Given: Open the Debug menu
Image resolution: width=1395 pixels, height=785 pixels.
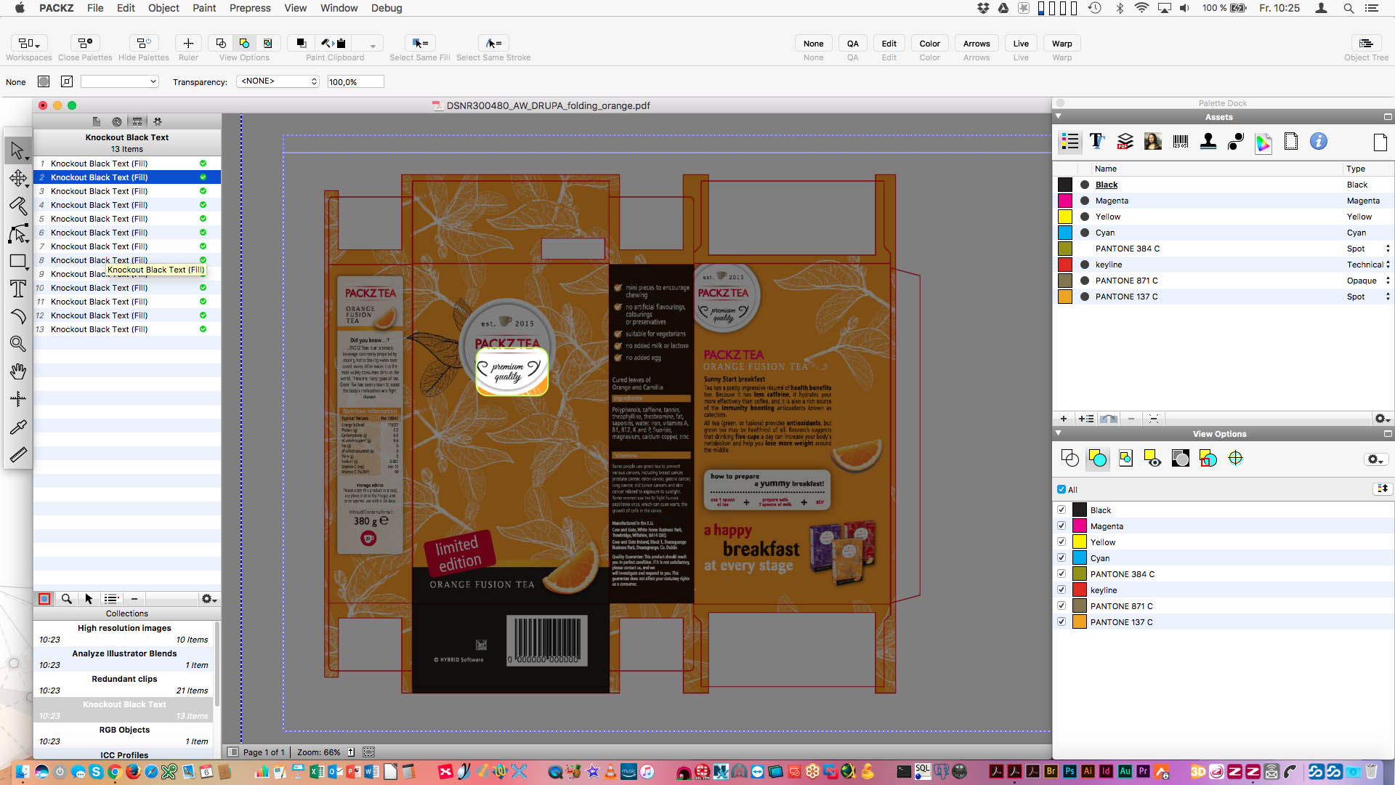Looking at the screenshot, I should tap(387, 8).
